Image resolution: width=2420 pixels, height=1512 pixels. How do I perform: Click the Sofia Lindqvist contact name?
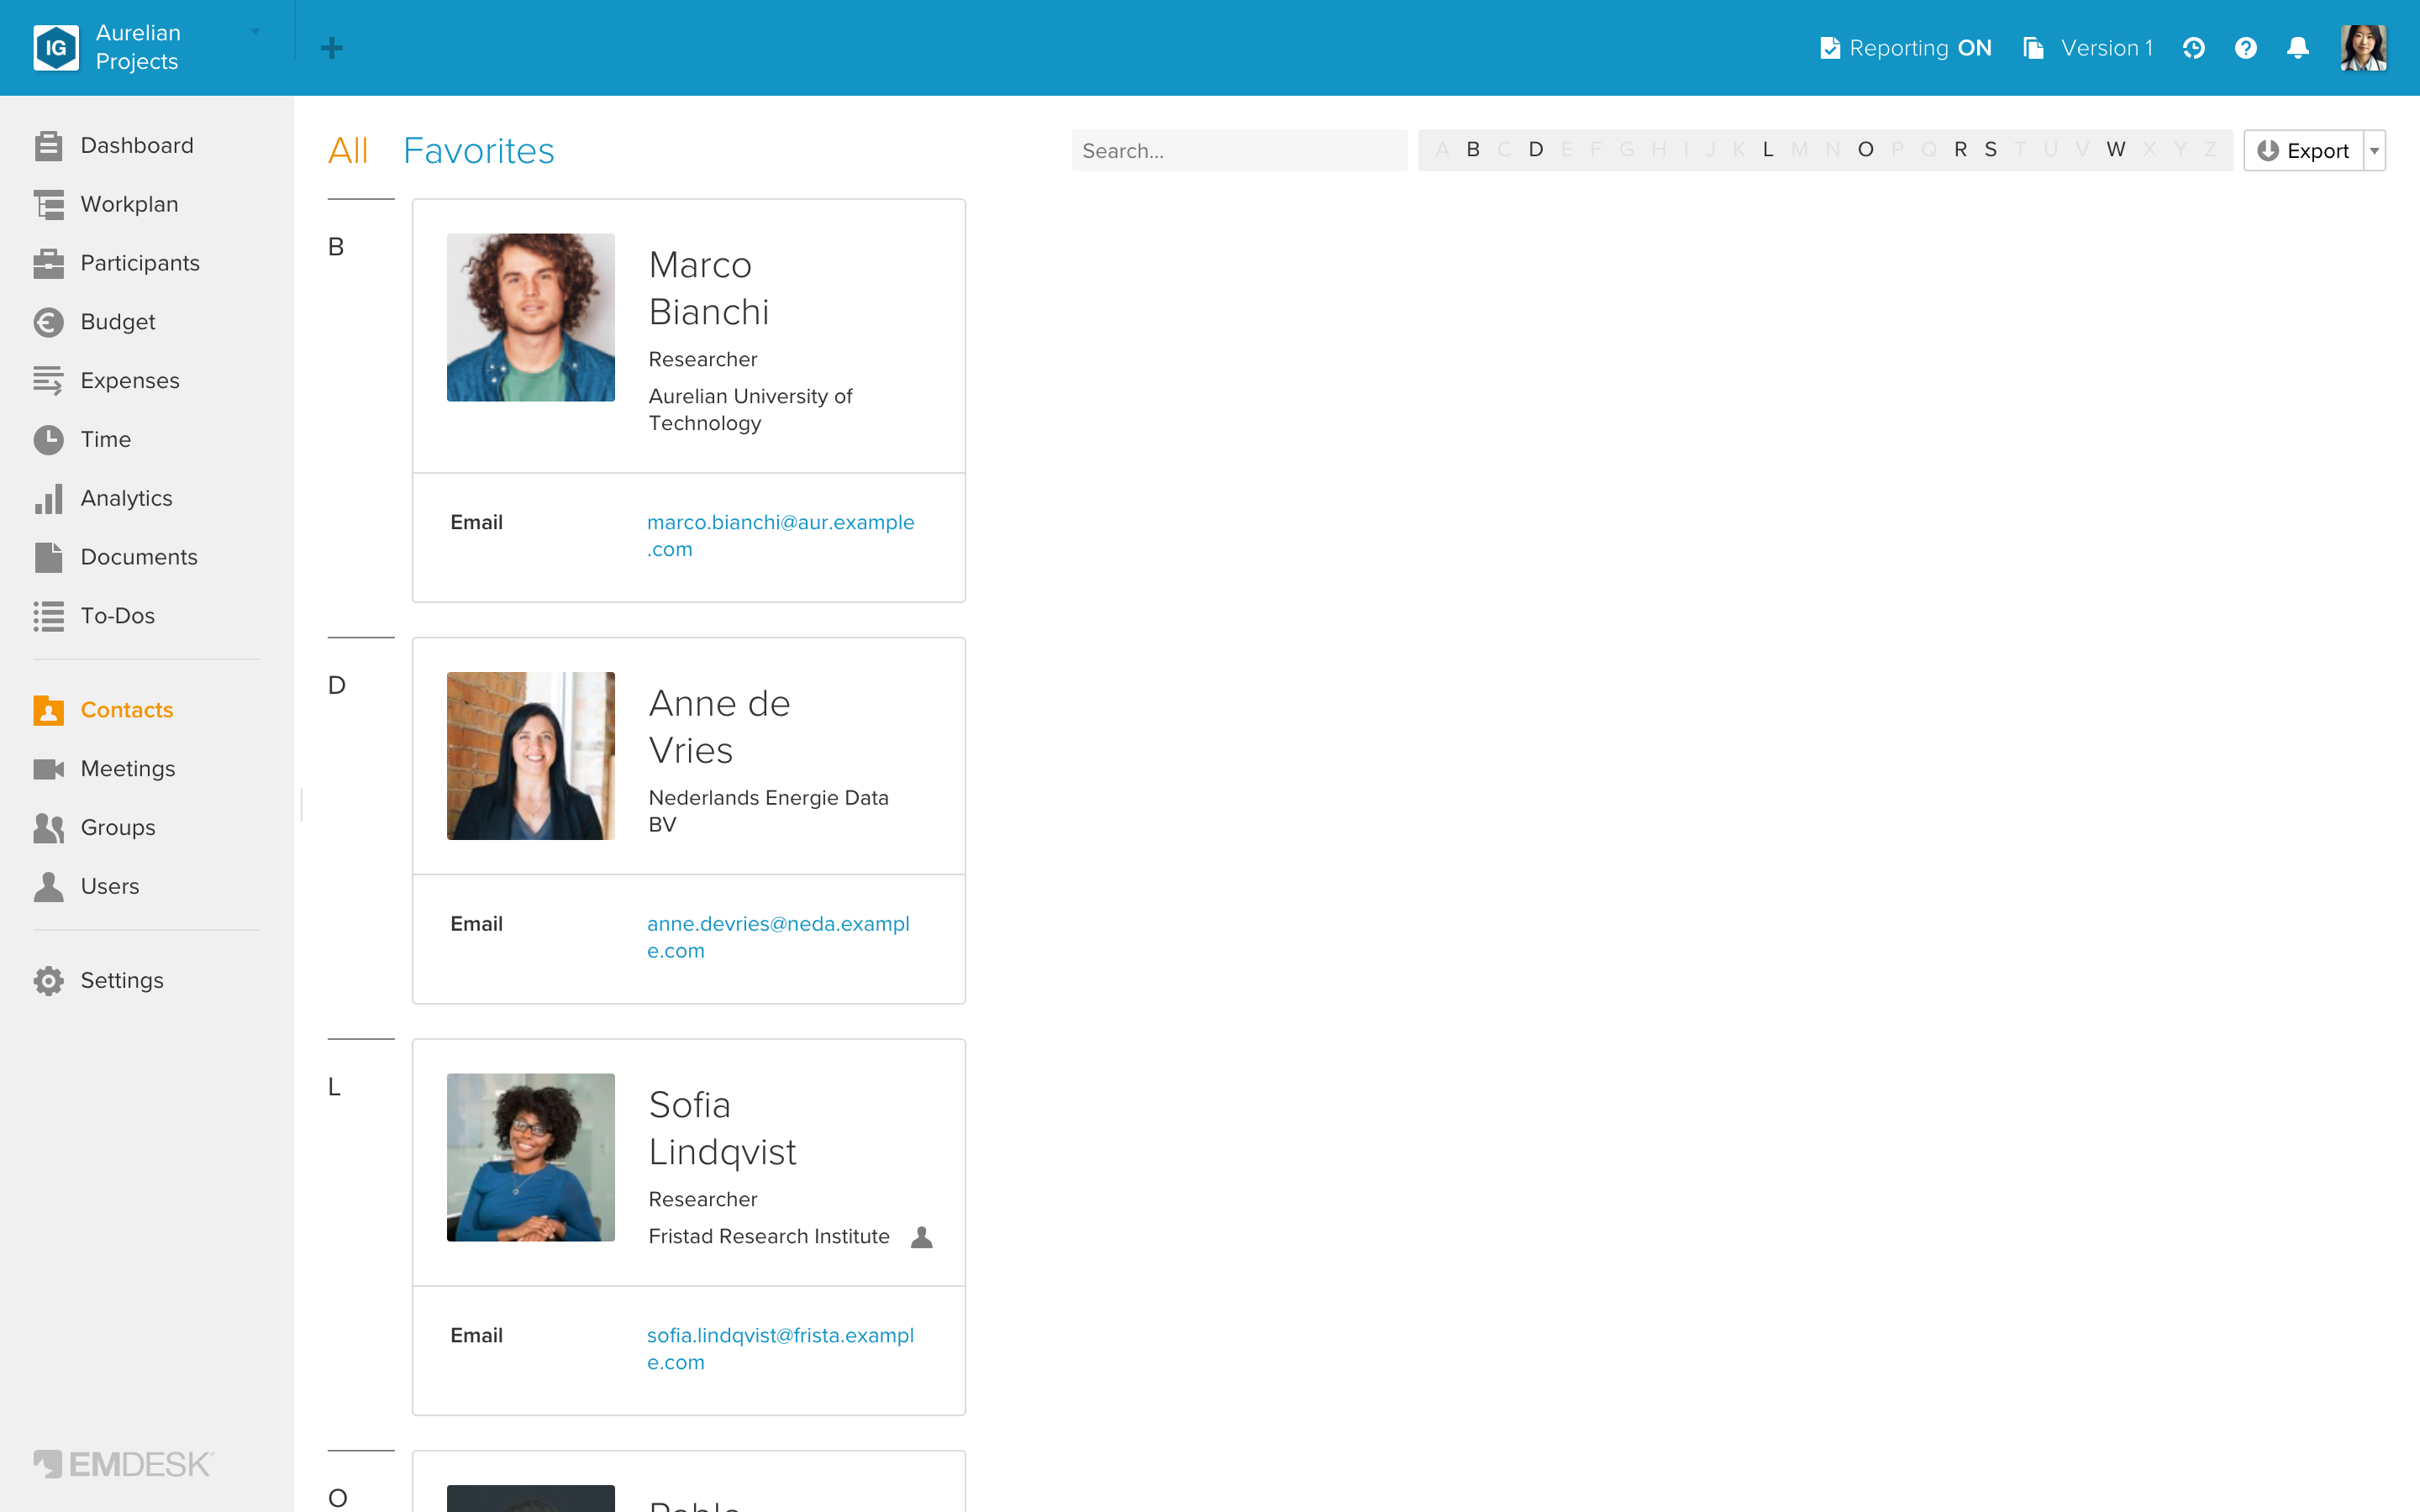(x=722, y=1129)
